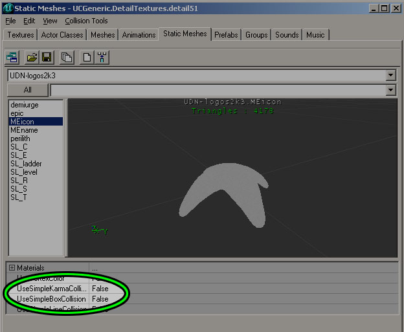Click the All button
The height and width of the screenshot is (332, 404).
[x=28, y=90]
